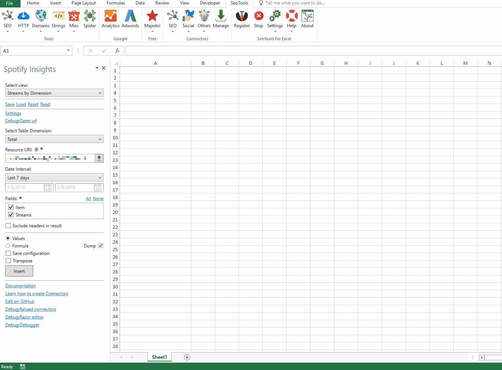Click the Save link
Viewport: 502px width, 370px height.
click(10, 104)
